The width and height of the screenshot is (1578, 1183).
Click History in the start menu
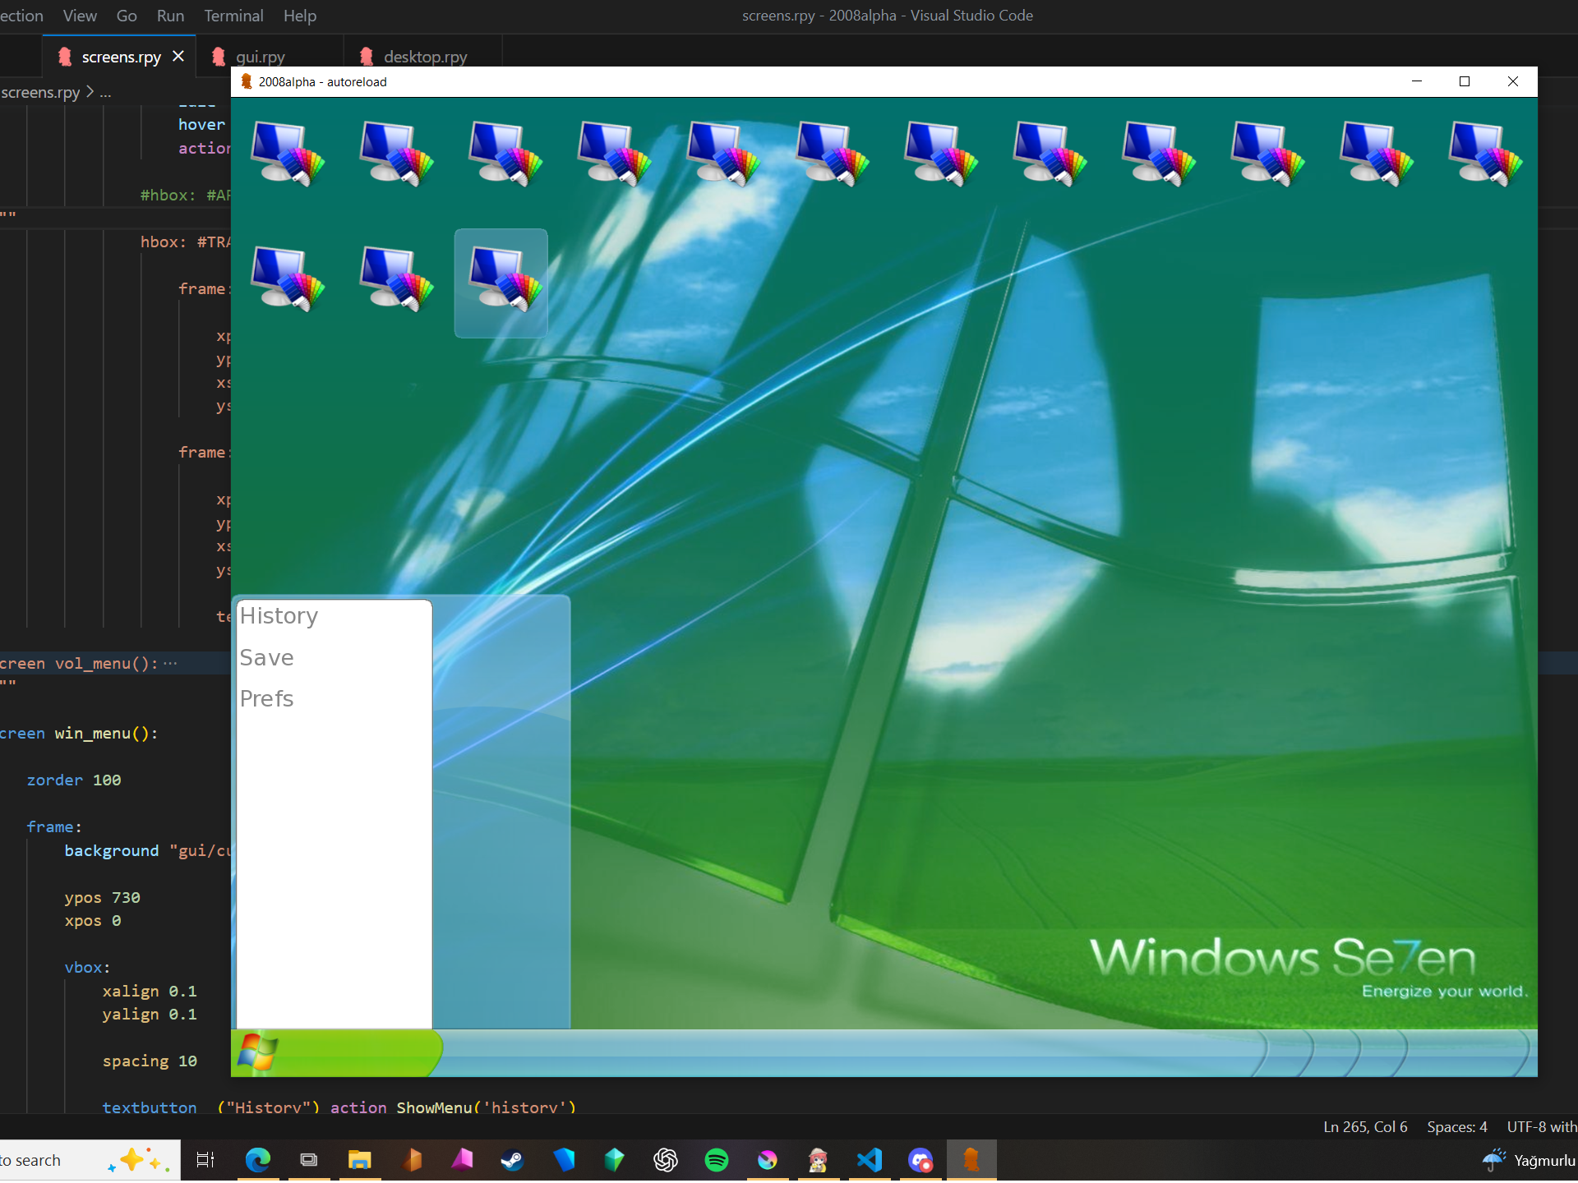279,616
